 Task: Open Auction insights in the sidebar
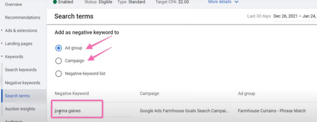coord(20,109)
